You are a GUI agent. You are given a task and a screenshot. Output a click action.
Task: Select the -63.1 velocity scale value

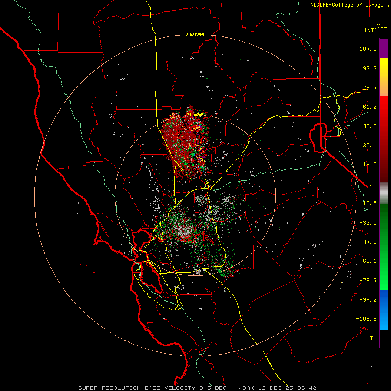[368, 261]
